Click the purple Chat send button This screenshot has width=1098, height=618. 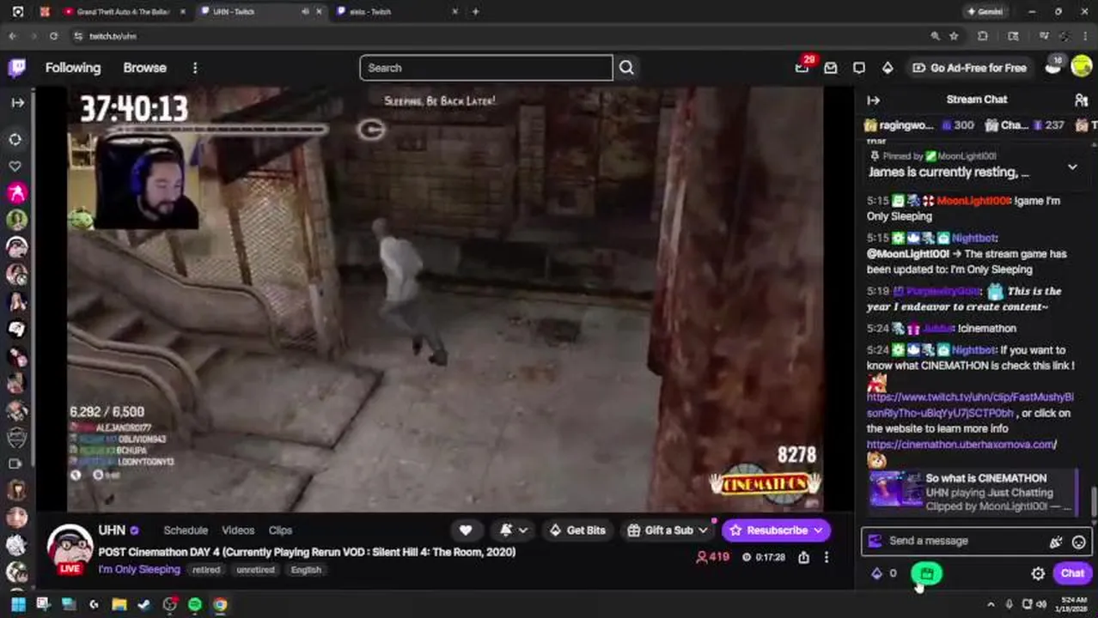[1072, 573]
